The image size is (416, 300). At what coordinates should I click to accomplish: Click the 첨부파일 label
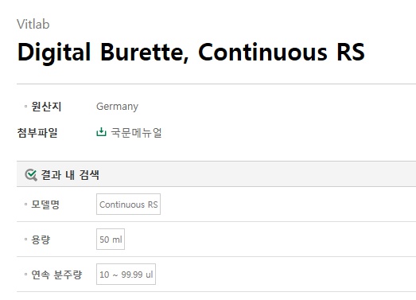click(37, 132)
